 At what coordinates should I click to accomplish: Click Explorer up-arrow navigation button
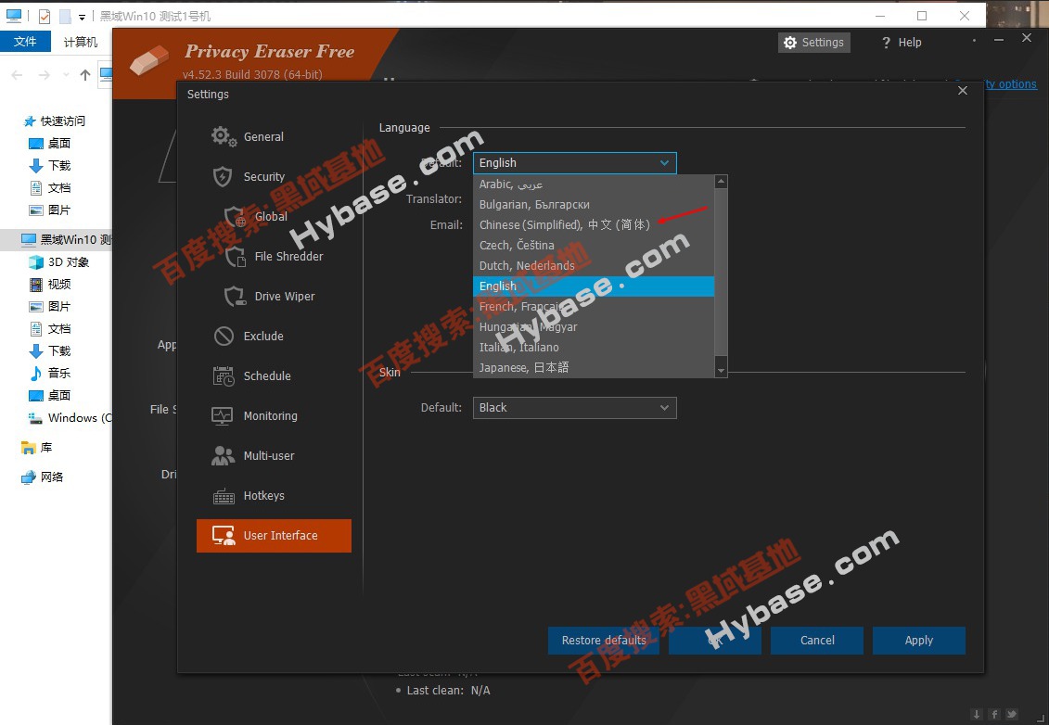pyautogui.click(x=85, y=75)
